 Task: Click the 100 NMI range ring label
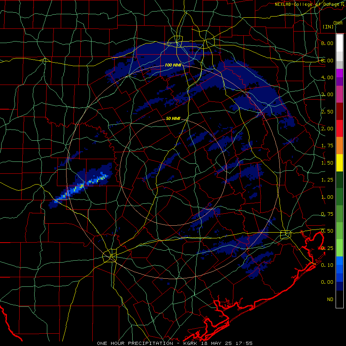(173, 65)
